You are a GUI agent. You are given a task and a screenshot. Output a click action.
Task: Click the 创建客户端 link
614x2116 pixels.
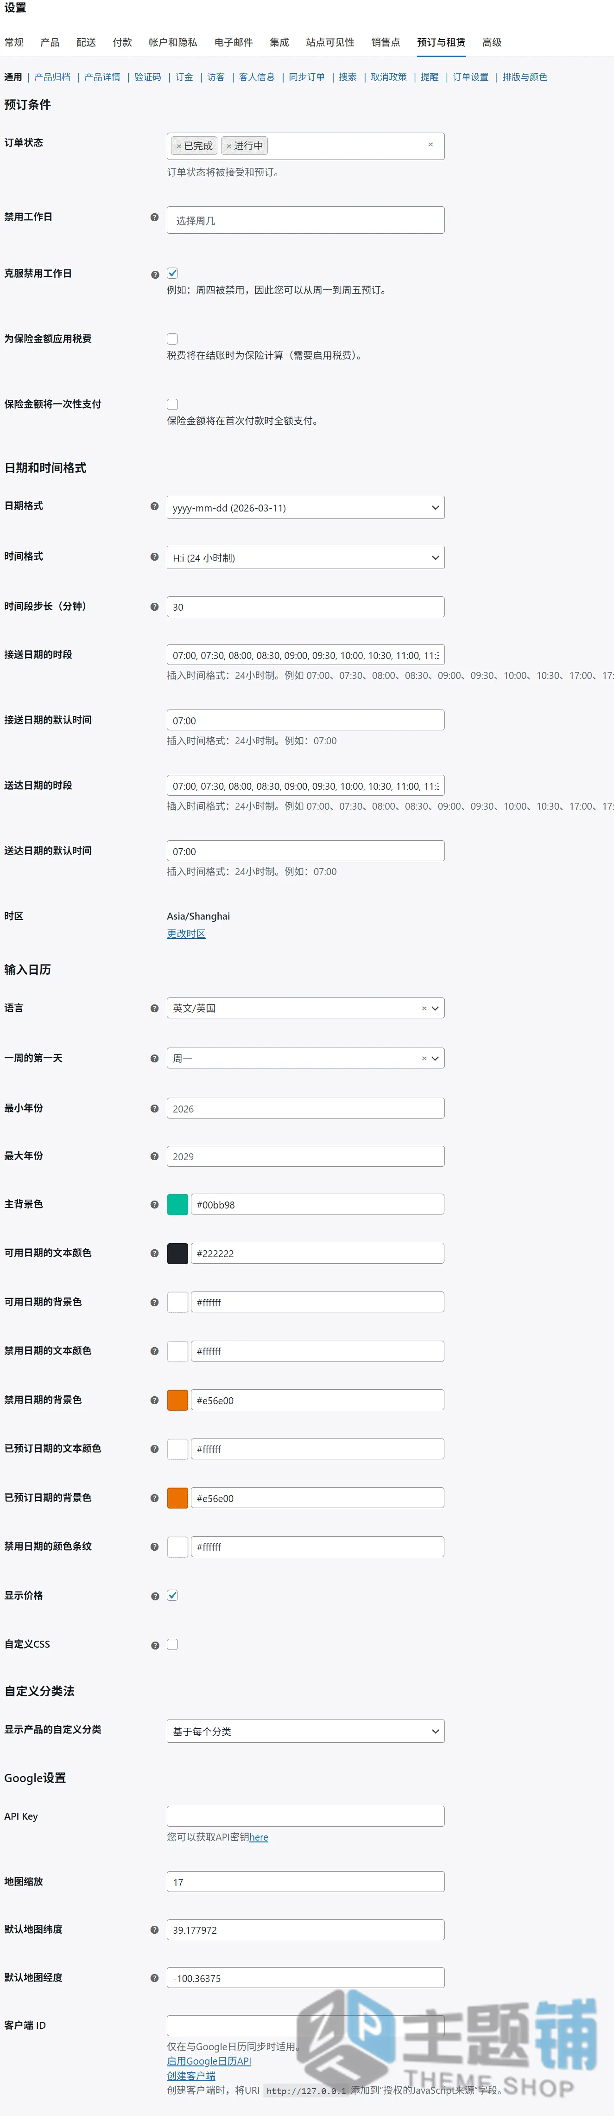pos(191,2076)
